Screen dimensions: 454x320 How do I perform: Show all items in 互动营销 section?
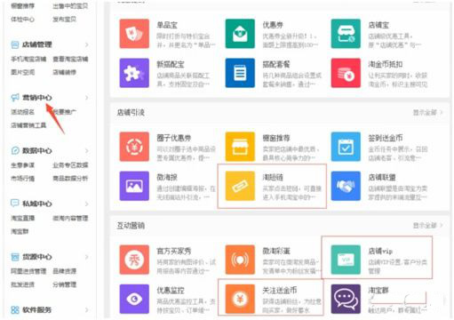click(x=427, y=226)
